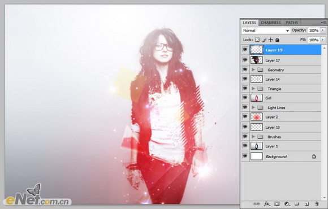This screenshot has width=328, height=209.
Task: Toggle visibility of Light Lines group
Action: (245, 107)
